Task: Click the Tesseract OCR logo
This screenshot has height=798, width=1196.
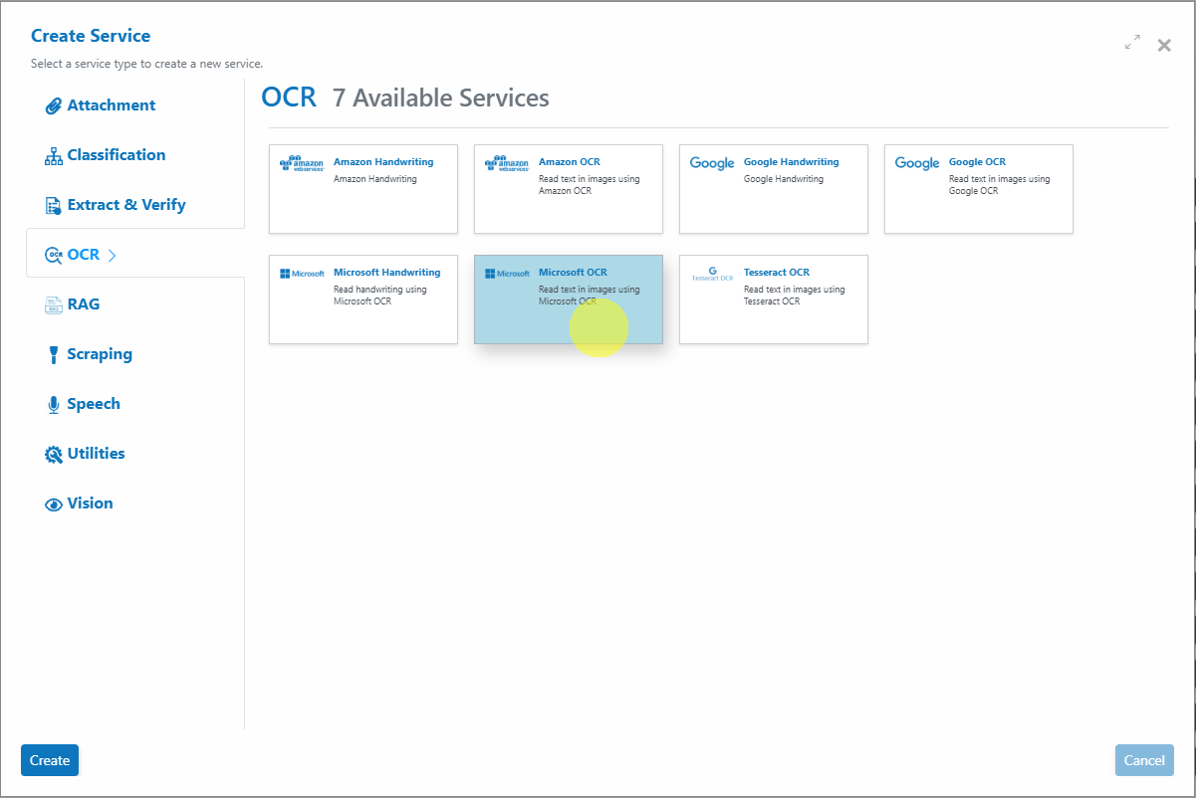Action: click(712, 274)
